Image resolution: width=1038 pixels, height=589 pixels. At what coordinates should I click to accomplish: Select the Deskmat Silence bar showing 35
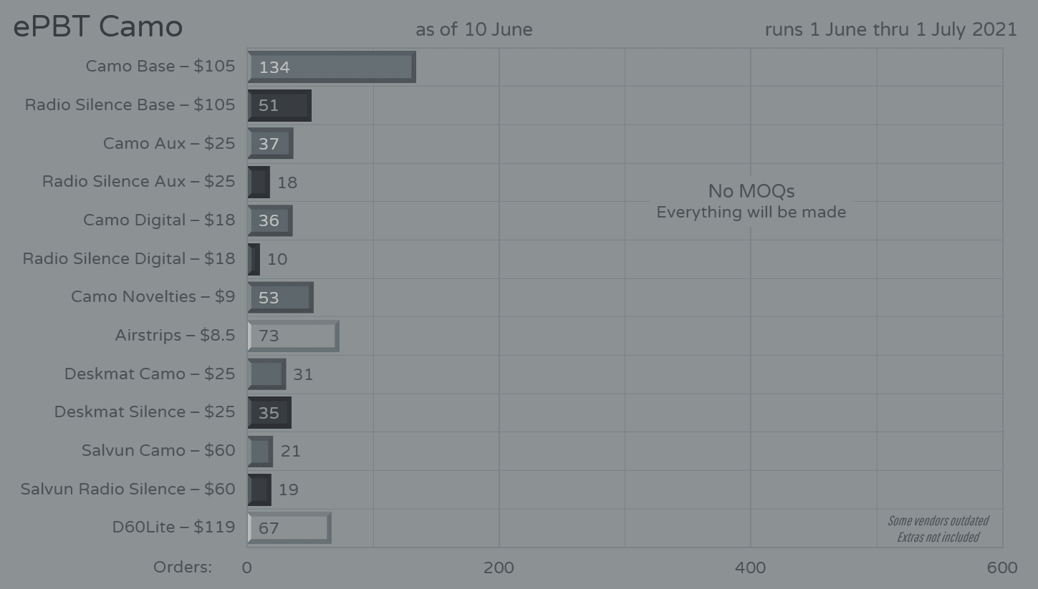pyautogui.click(x=269, y=413)
